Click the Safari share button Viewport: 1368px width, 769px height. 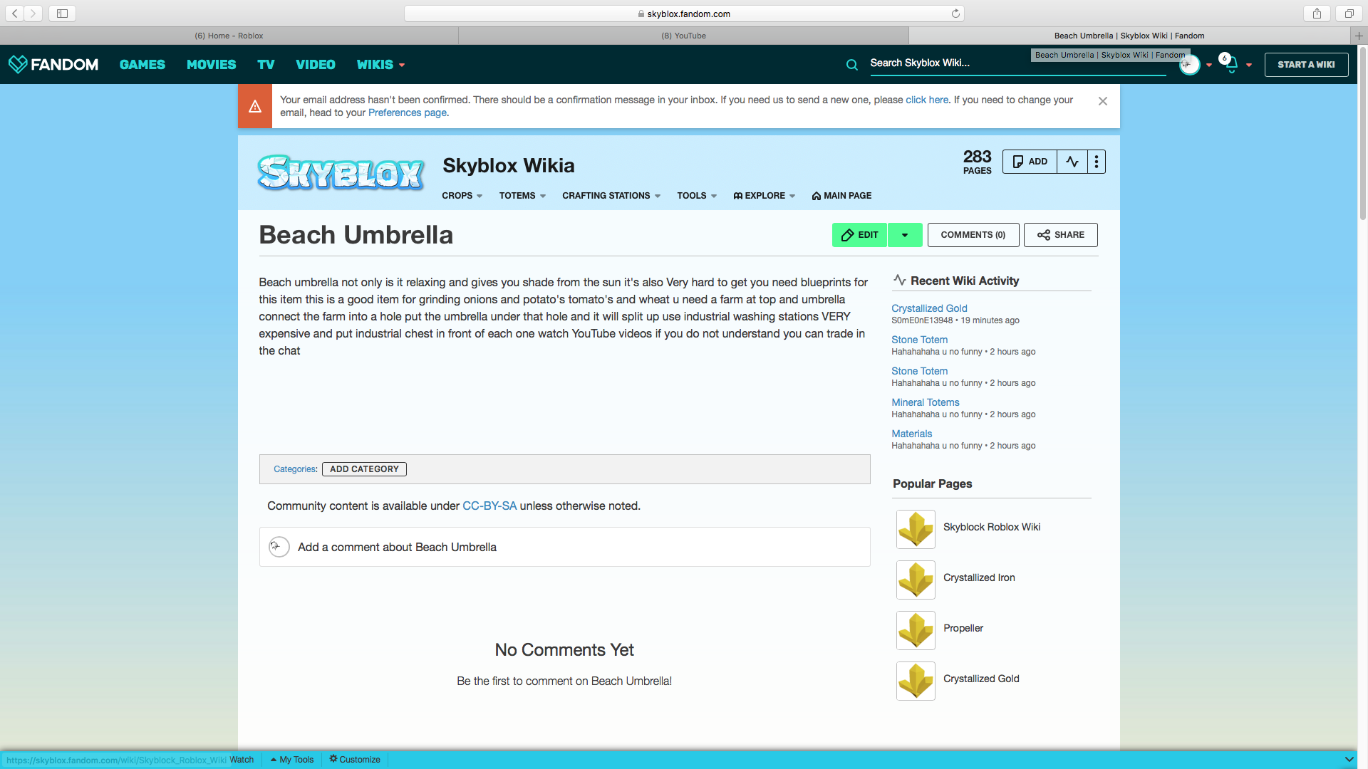1317,13
